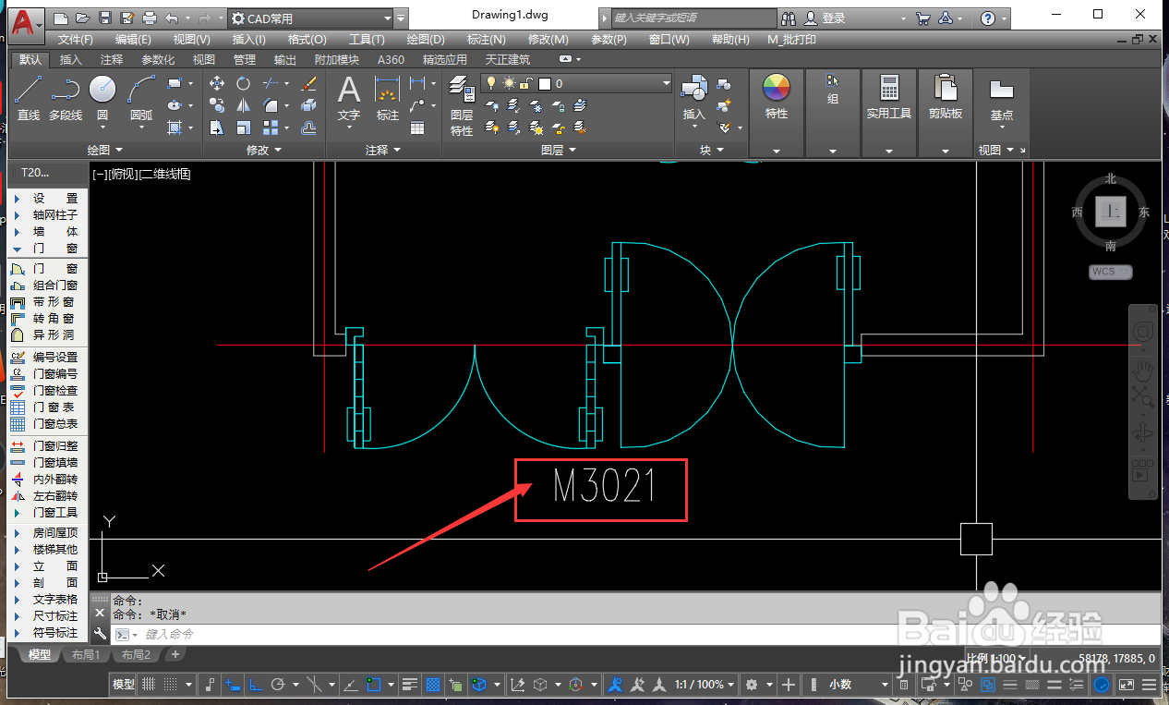Click the Print icon in quick access toolbar

(x=149, y=18)
